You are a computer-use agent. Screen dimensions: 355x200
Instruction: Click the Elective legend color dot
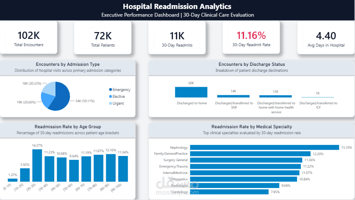tap(111, 97)
